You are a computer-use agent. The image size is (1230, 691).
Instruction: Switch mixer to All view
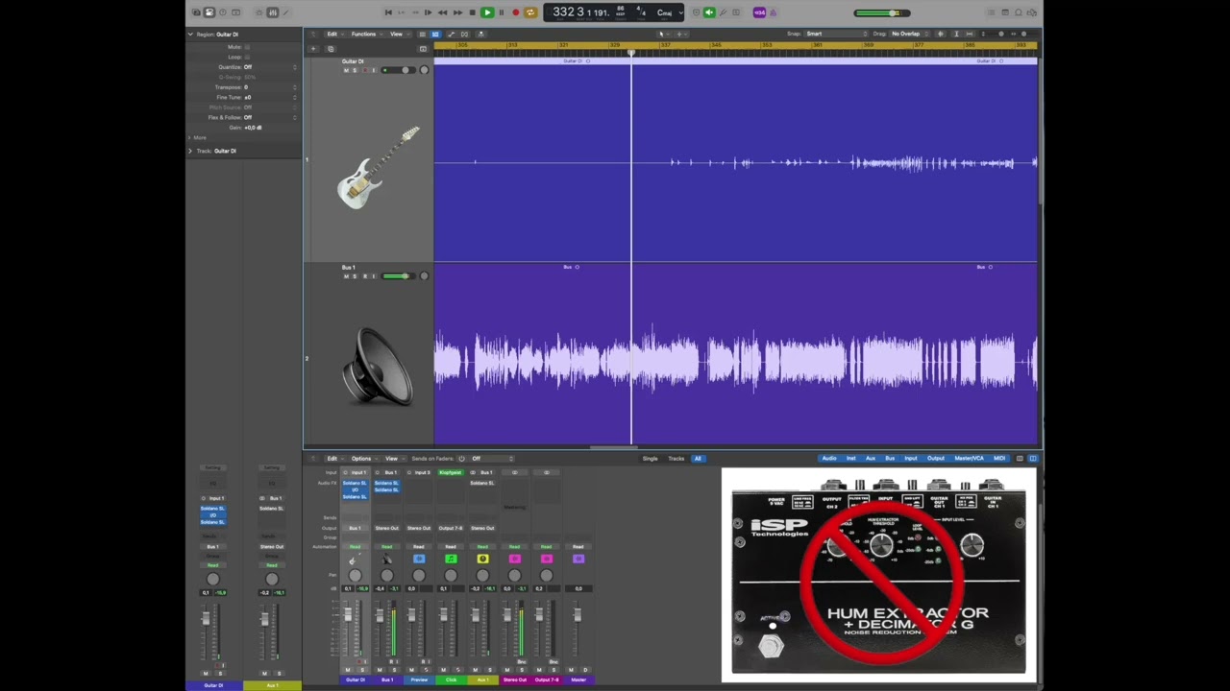pos(698,459)
